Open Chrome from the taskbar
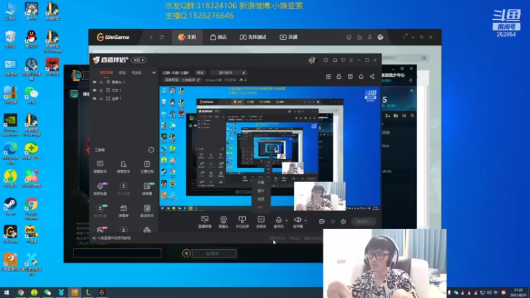This screenshot has height=298, width=530. 21,292
